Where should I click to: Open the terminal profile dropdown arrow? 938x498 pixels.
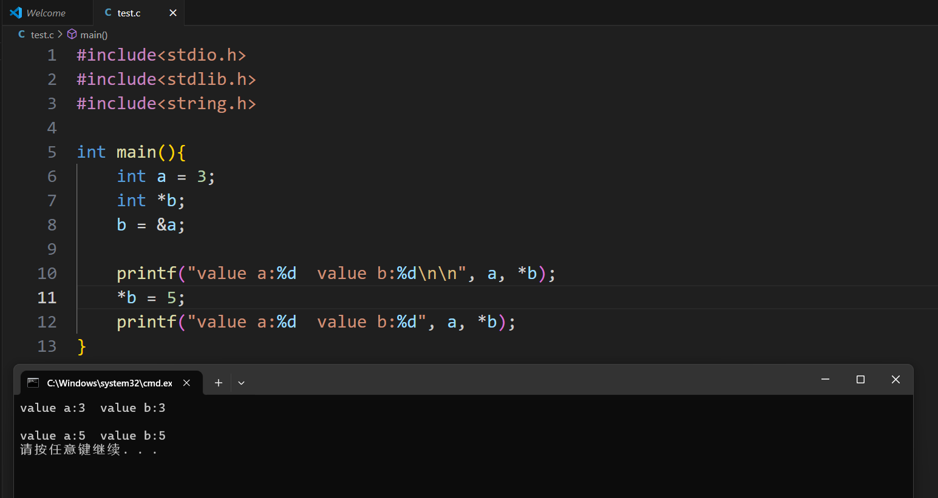[x=241, y=383]
